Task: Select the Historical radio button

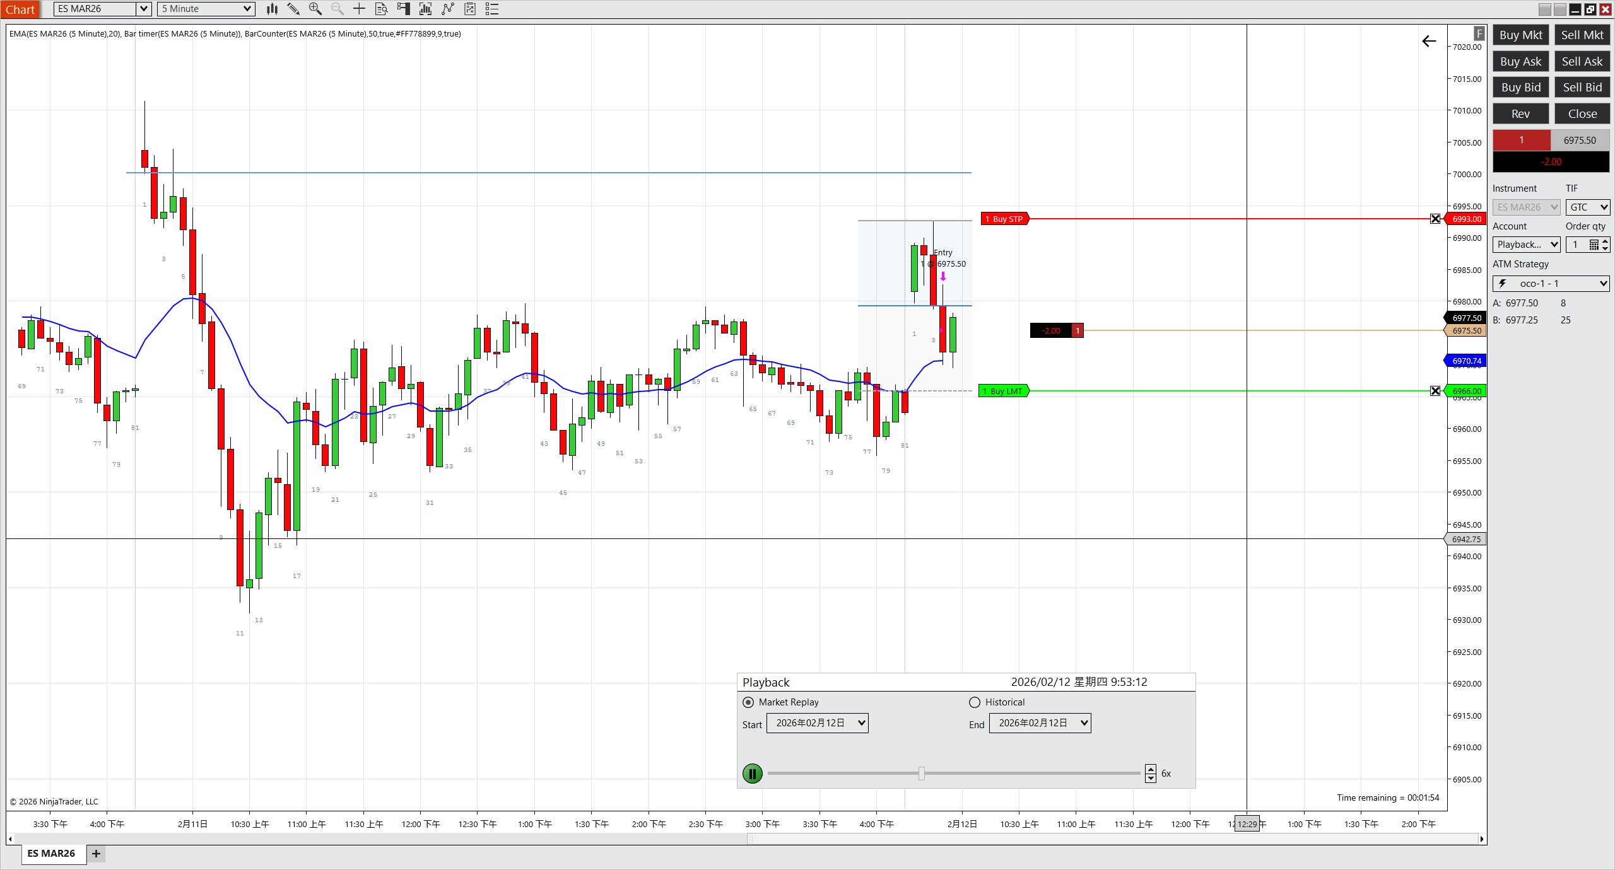Action: [975, 702]
